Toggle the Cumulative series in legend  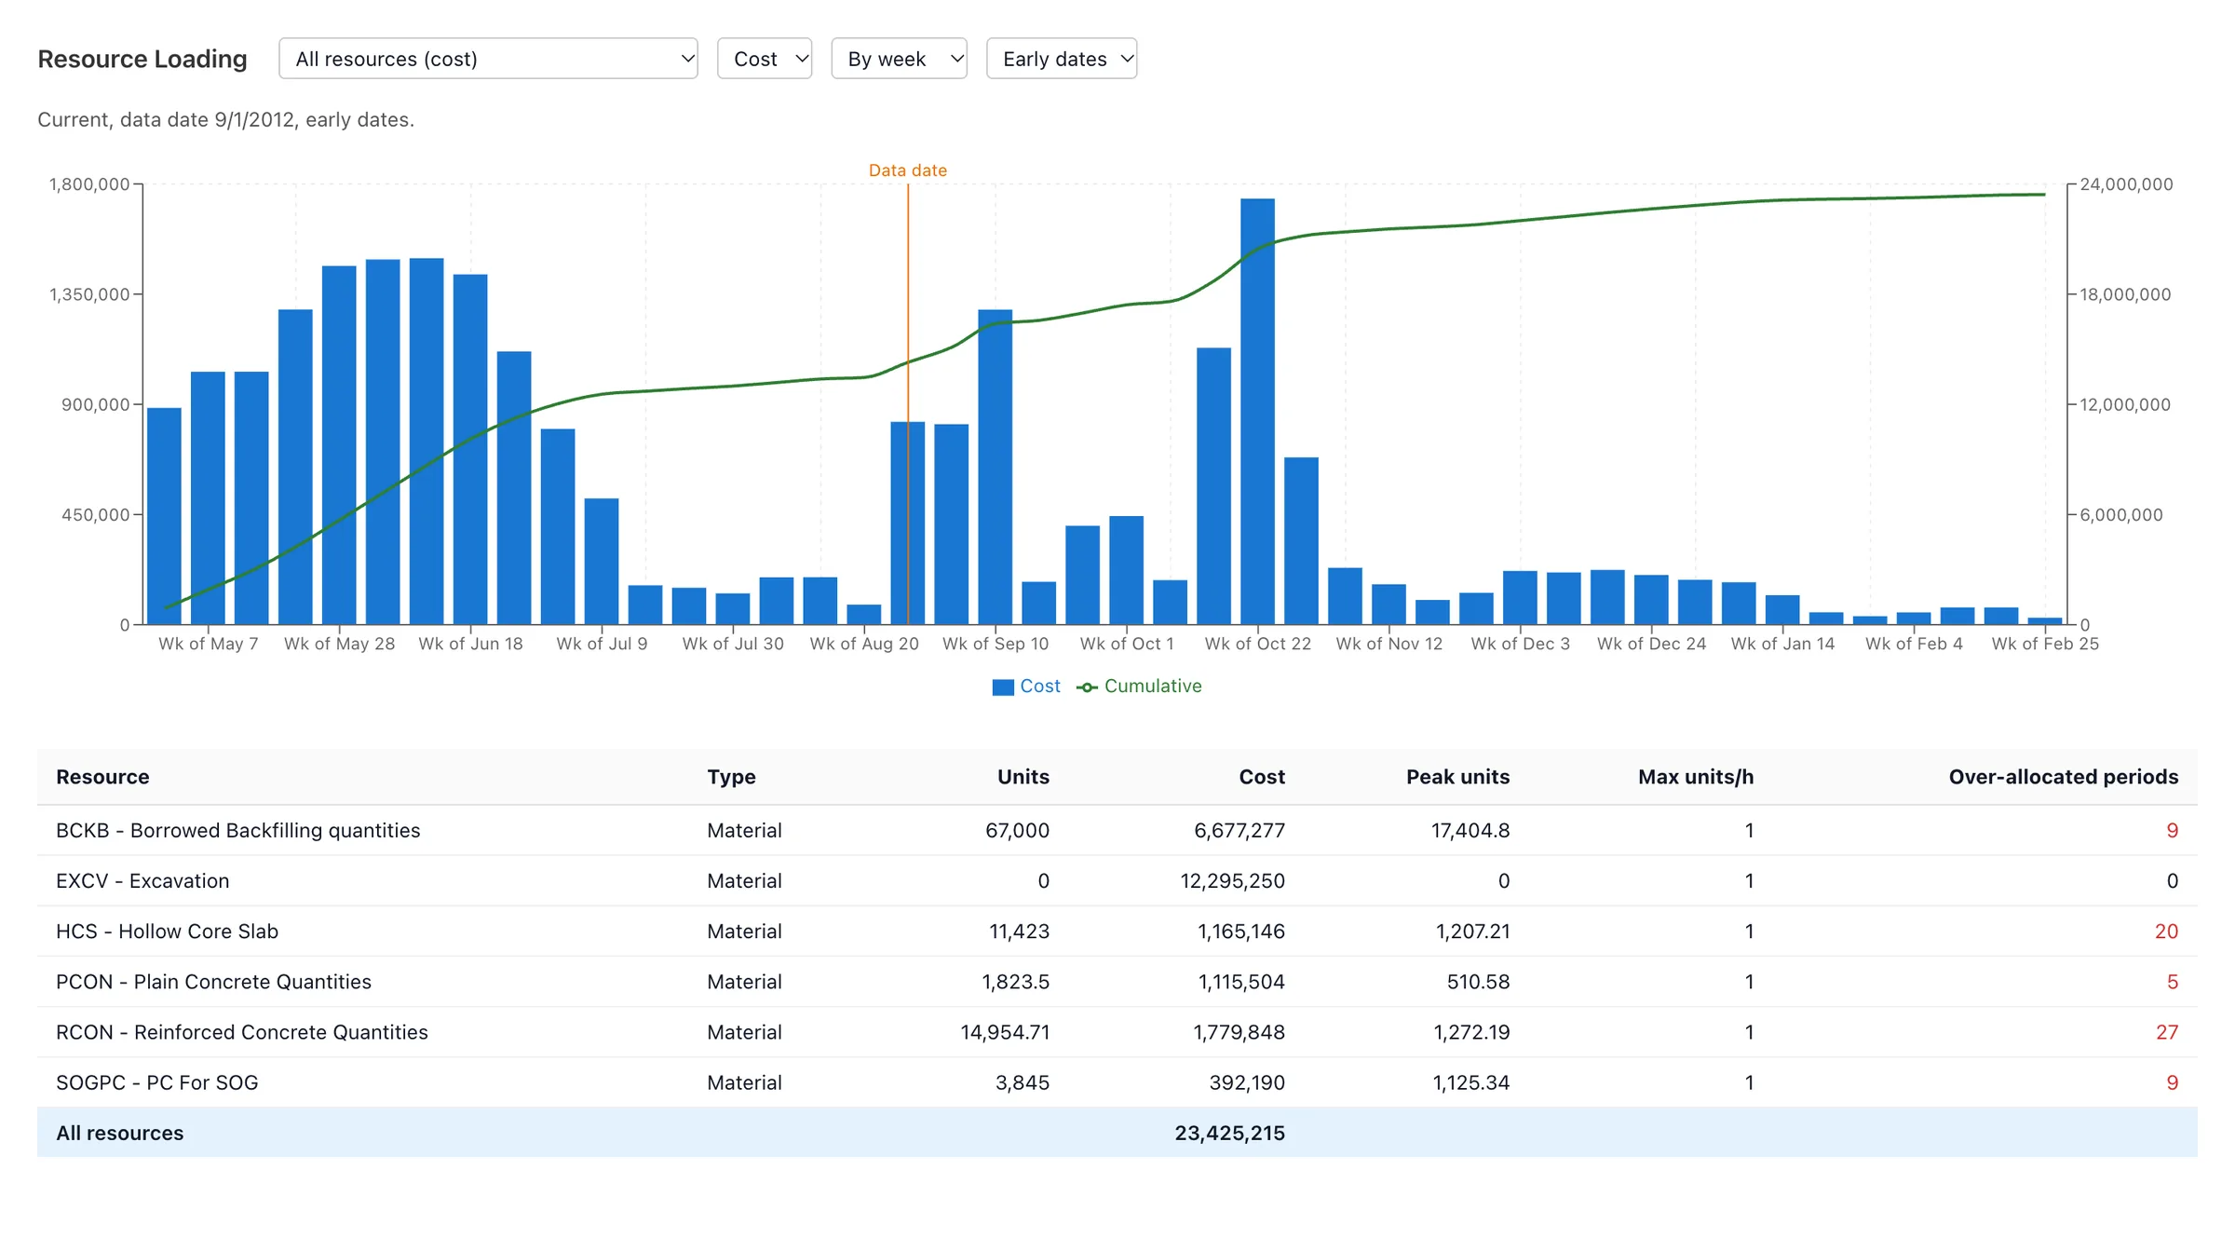point(1139,687)
